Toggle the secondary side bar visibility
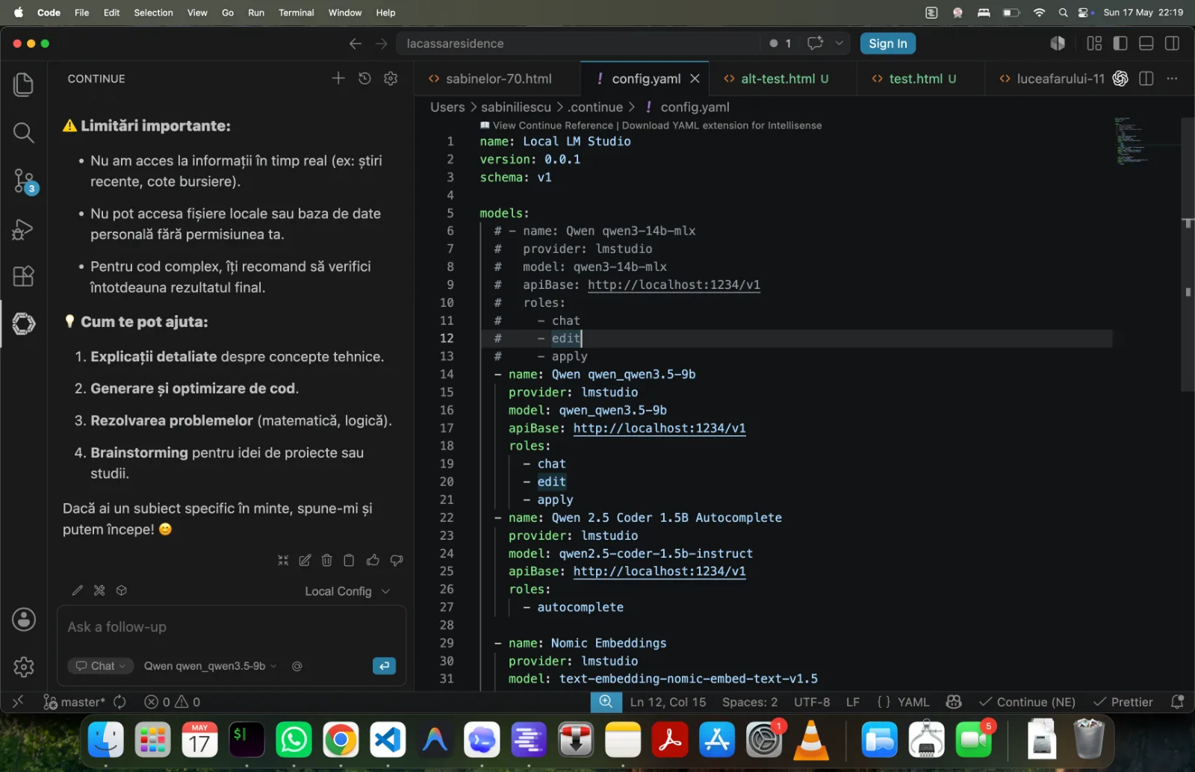Screen dimensions: 1195x772 (x=1172, y=43)
